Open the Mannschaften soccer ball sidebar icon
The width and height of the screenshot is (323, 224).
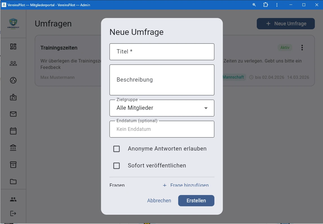click(x=13, y=80)
